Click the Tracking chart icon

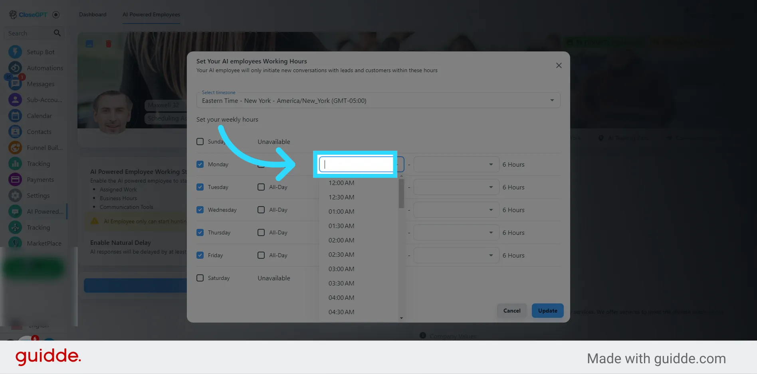15,163
